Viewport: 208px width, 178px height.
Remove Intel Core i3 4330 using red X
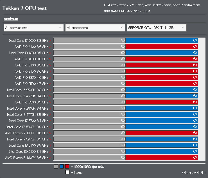pos(50,53)
